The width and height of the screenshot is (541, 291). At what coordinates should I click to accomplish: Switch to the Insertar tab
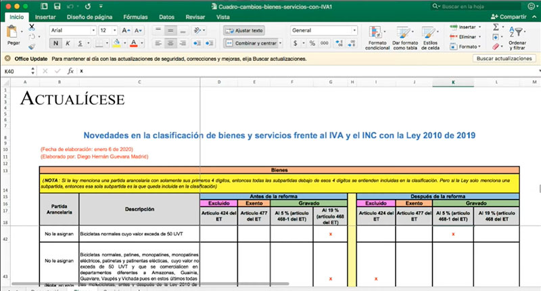pyautogui.click(x=45, y=17)
